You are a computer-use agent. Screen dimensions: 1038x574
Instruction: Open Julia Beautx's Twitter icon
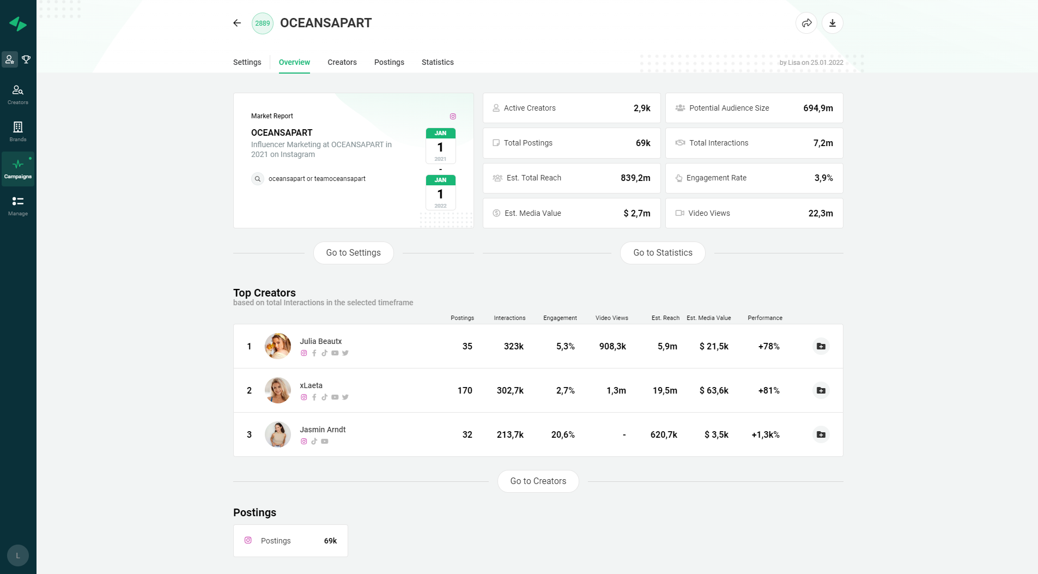(345, 353)
